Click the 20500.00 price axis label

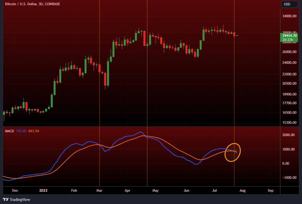[289, 83]
